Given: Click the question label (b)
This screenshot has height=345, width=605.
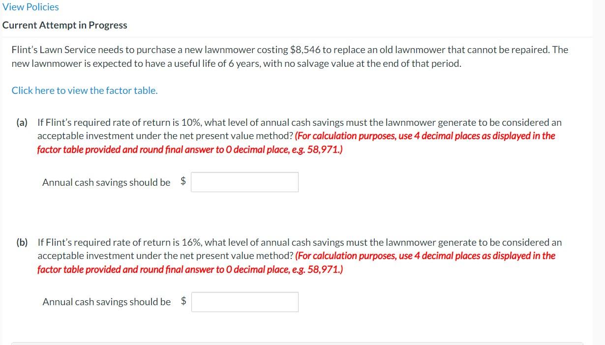Looking at the screenshot, I should pos(22,242).
